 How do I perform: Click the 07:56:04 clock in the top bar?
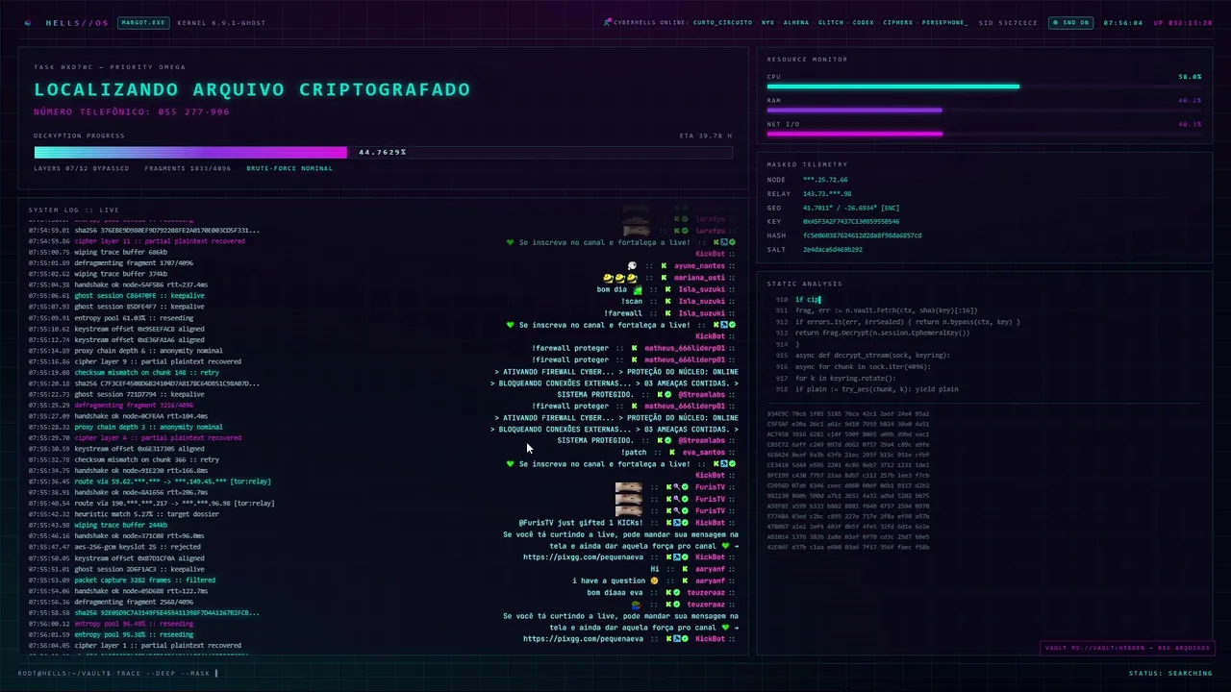1122,22
